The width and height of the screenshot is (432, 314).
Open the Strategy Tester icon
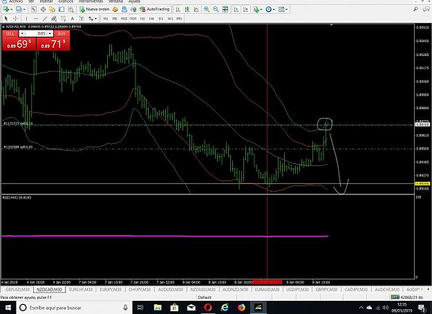tap(71, 10)
